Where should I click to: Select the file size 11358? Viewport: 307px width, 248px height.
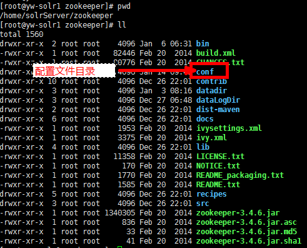124,157
